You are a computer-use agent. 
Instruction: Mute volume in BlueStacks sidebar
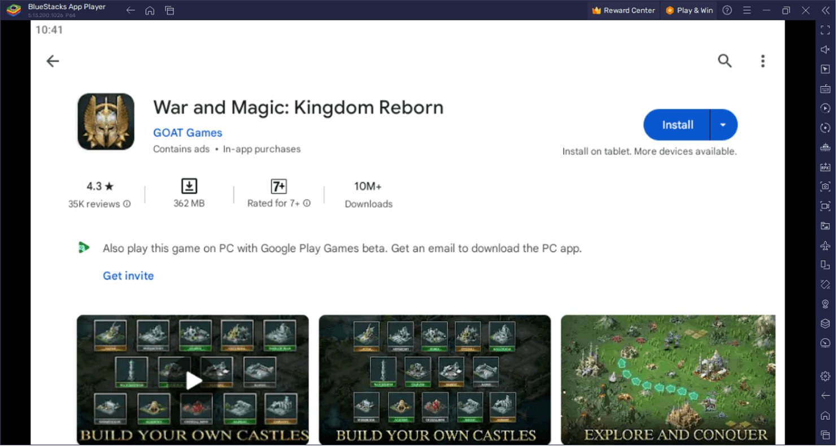(825, 50)
